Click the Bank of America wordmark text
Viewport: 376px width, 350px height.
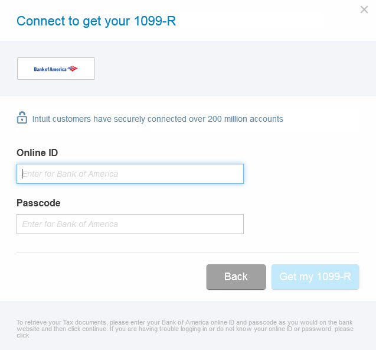tap(50, 69)
